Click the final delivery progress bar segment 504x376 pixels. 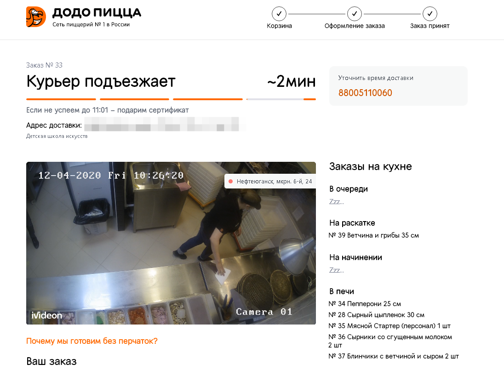pyautogui.click(x=281, y=99)
